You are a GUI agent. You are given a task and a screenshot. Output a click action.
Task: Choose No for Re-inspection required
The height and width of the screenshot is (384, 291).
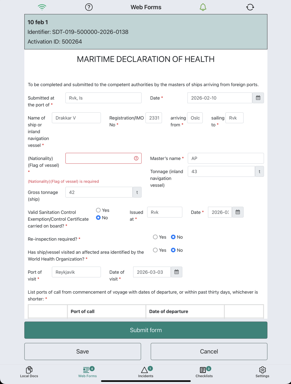173,237
